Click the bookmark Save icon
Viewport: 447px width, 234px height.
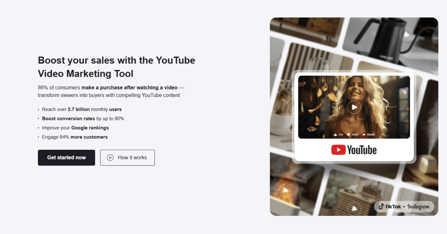pyautogui.click(x=349, y=135)
